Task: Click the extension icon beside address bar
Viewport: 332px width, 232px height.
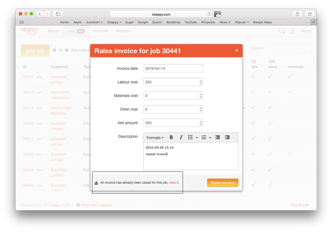Action: tap(217, 14)
